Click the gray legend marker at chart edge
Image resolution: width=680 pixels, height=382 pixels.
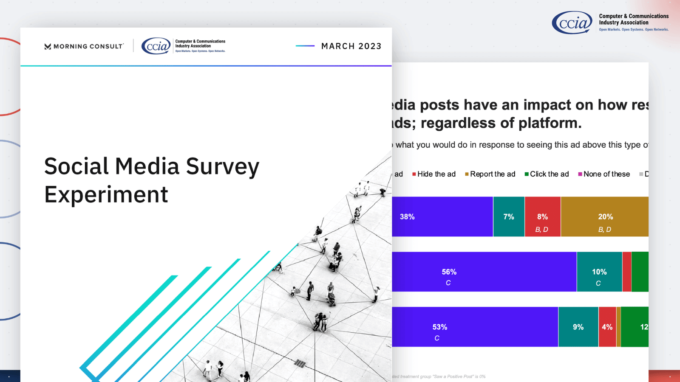tap(641, 174)
